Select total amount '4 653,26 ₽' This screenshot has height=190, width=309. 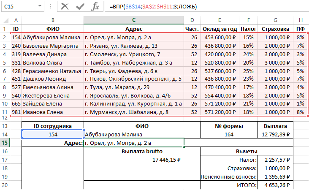click(x=276, y=185)
